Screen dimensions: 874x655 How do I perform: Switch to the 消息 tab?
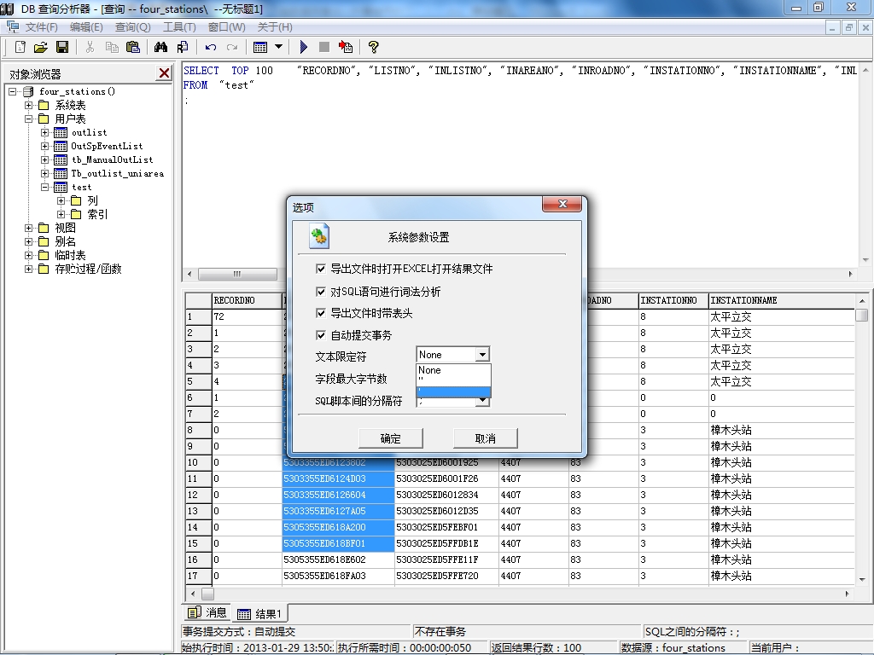(x=208, y=612)
